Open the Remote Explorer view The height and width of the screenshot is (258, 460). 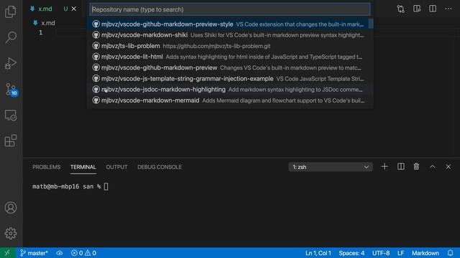[x=11, y=115]
